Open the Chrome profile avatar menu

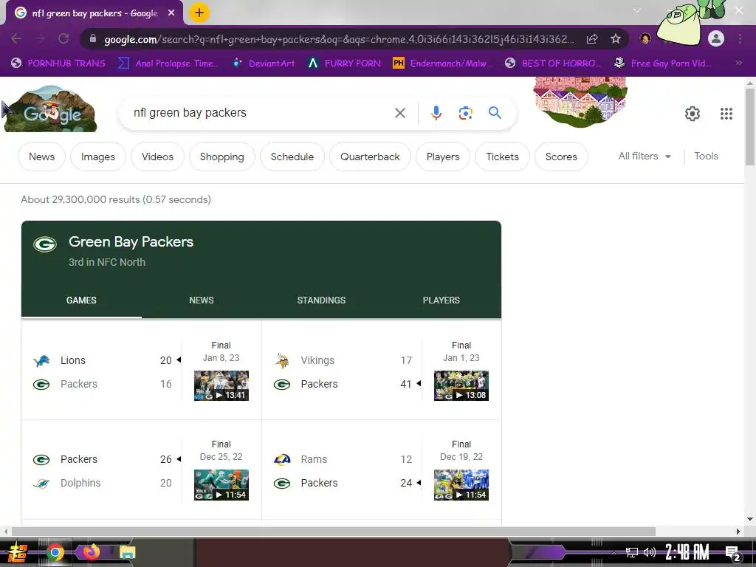click(x=716, y=38)
